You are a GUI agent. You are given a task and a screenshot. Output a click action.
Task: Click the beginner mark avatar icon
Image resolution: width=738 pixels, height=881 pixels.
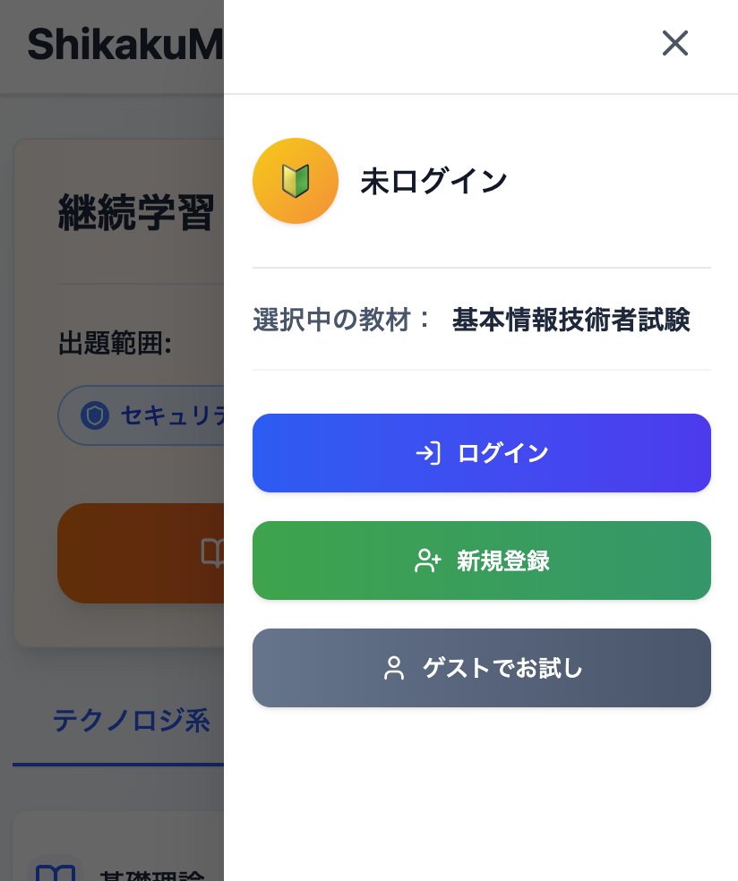[296, 181]
